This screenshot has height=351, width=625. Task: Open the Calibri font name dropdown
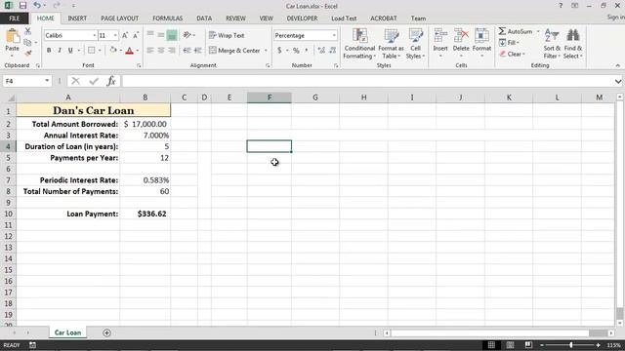click(95, 35)
